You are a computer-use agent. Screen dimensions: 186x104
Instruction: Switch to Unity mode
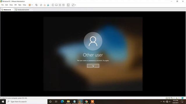coord(63,5)
